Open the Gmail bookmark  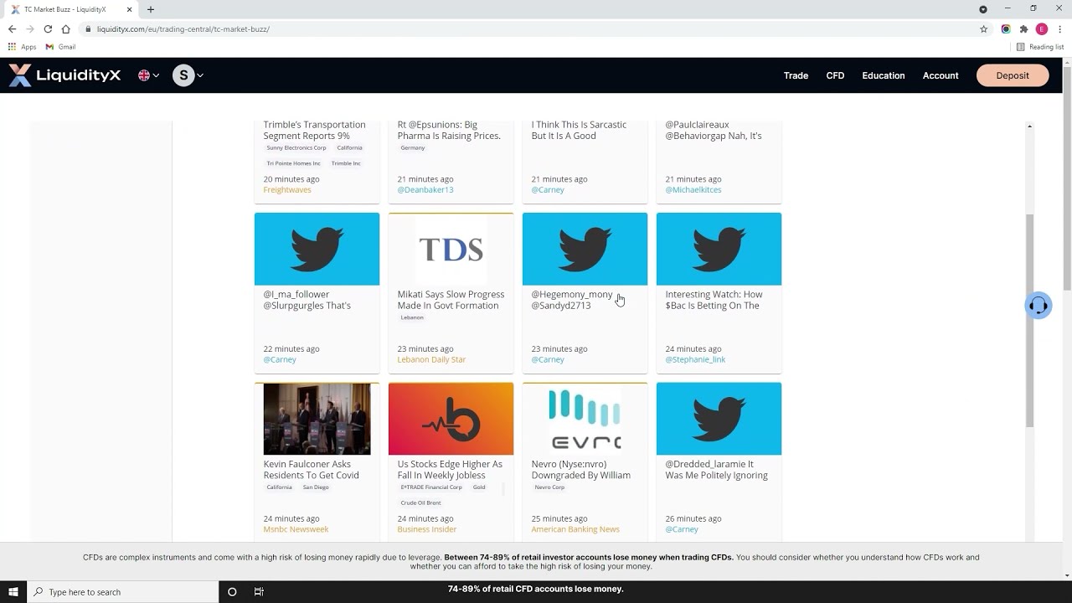tap(61, 47)
